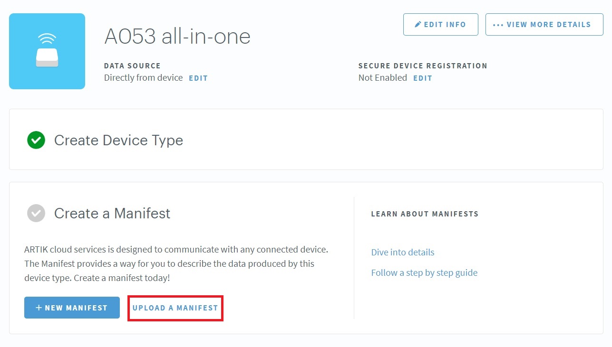Click the pencil icon in Edit Info
The image size is (612, 347).
click(418, 24)
